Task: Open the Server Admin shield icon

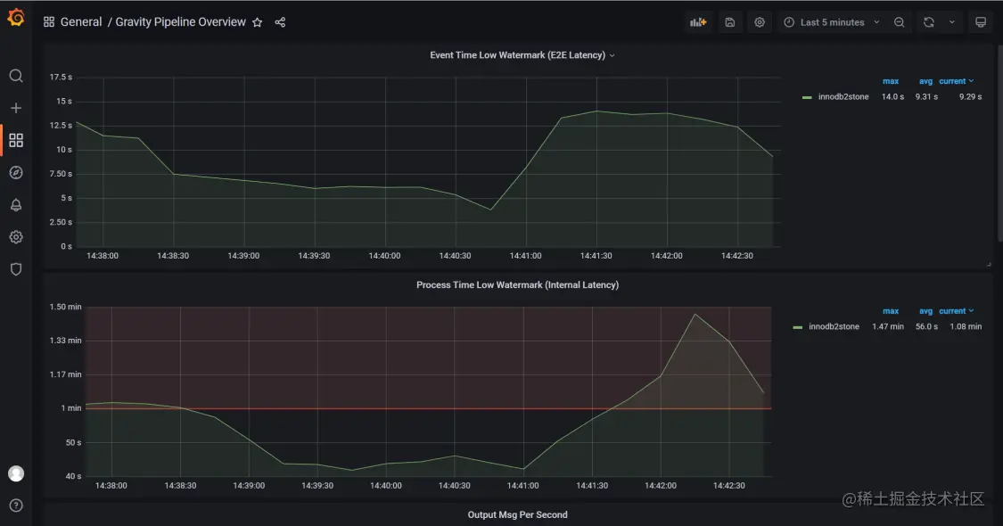Action: (x=16, y=268)
